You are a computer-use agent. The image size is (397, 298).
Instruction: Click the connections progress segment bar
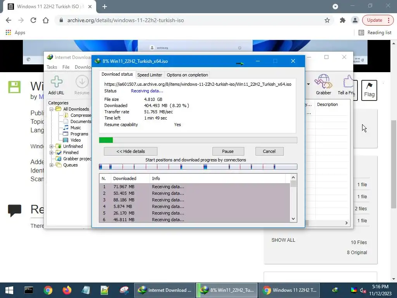pyautogui.click(x=198, y=167)
